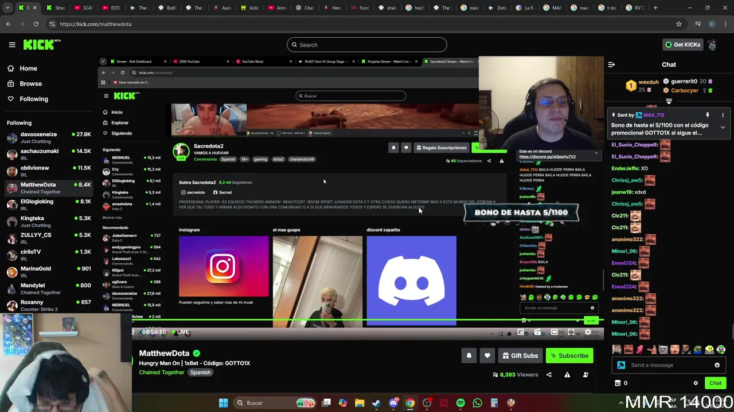This screenshot has width=734, height=412.
Task: Open davooxeneize channel in Following list
Action: pyautogui.click(x=49, y=137)
